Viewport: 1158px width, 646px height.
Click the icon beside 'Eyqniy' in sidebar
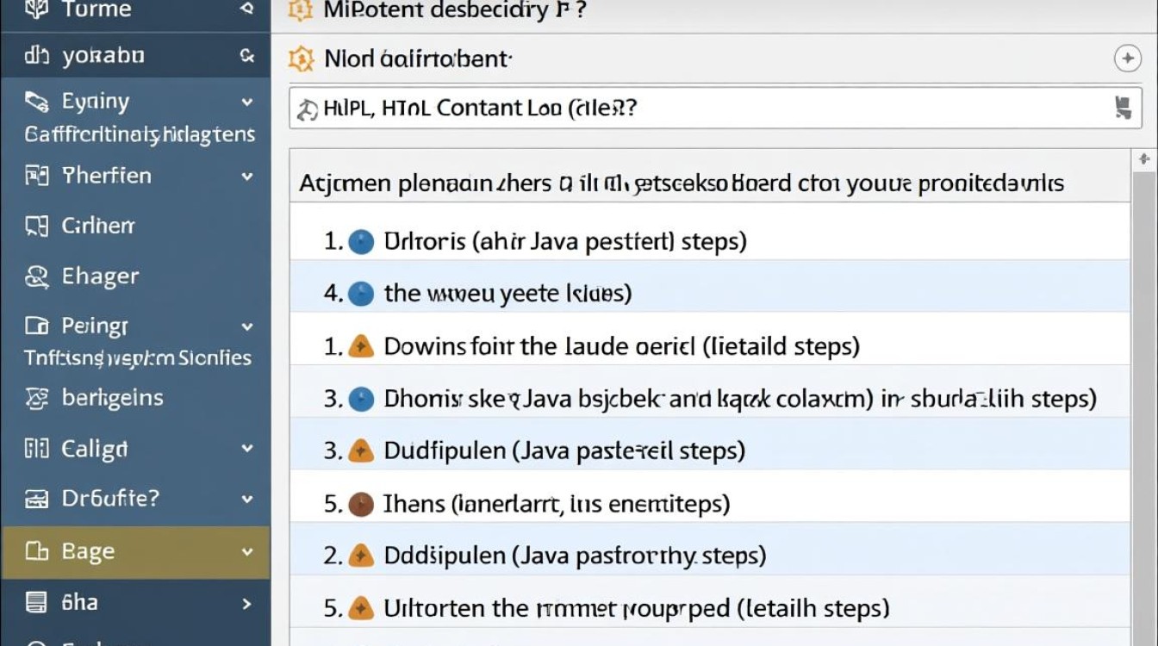[36, 102]
